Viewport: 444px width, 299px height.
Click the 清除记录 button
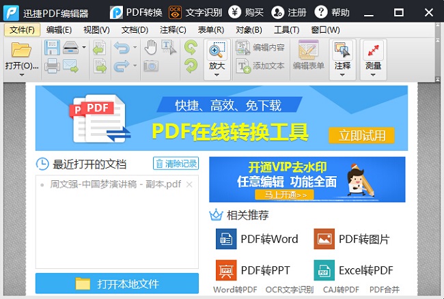pos(176,164)
